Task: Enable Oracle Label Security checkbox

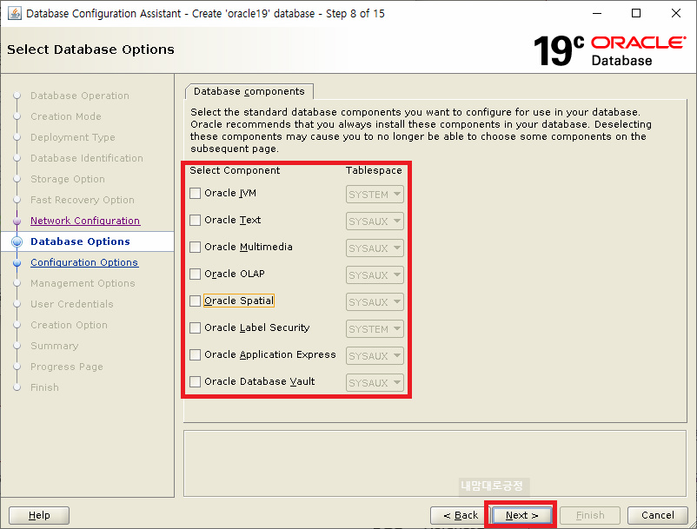Action: (195, 327)
